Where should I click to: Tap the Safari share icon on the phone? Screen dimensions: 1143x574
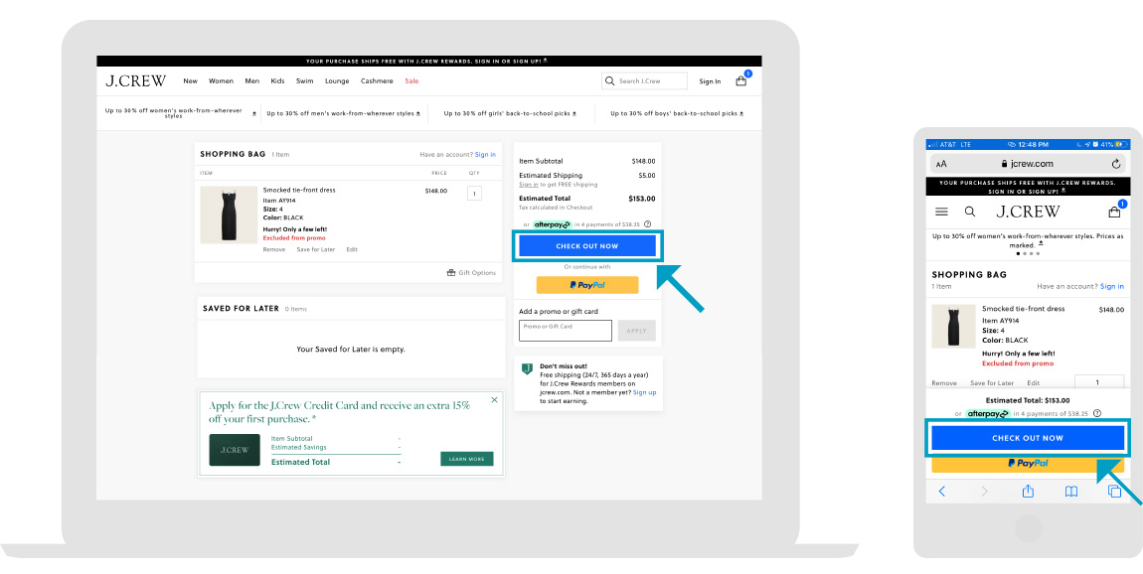[x=1028, y=491]
